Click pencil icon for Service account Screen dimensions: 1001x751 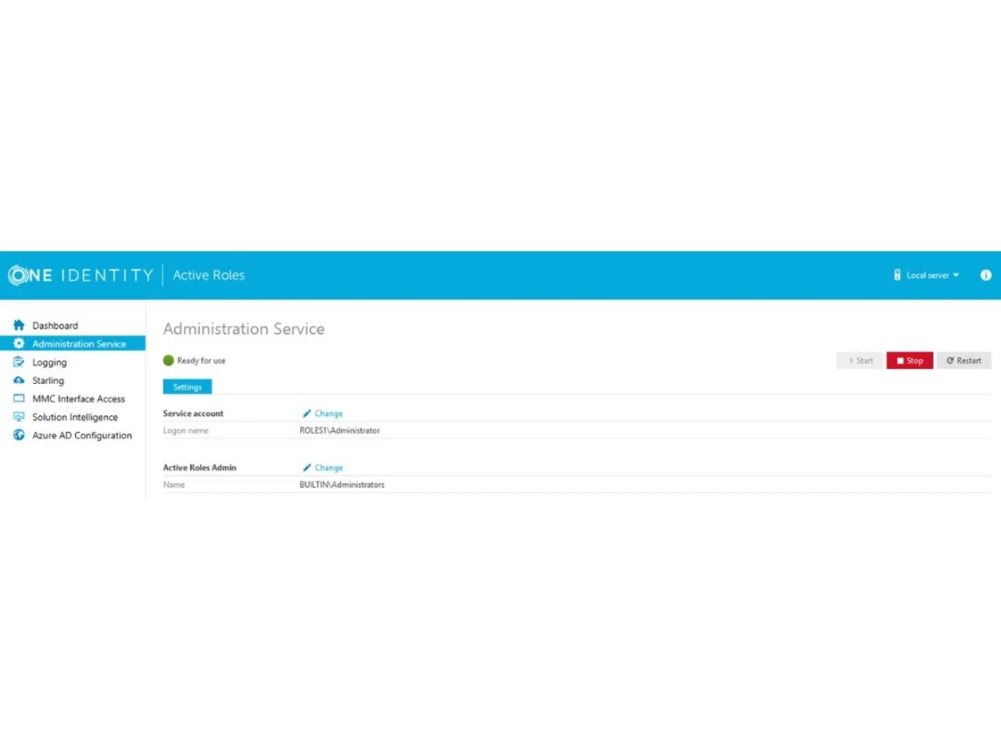coord(307,414)
